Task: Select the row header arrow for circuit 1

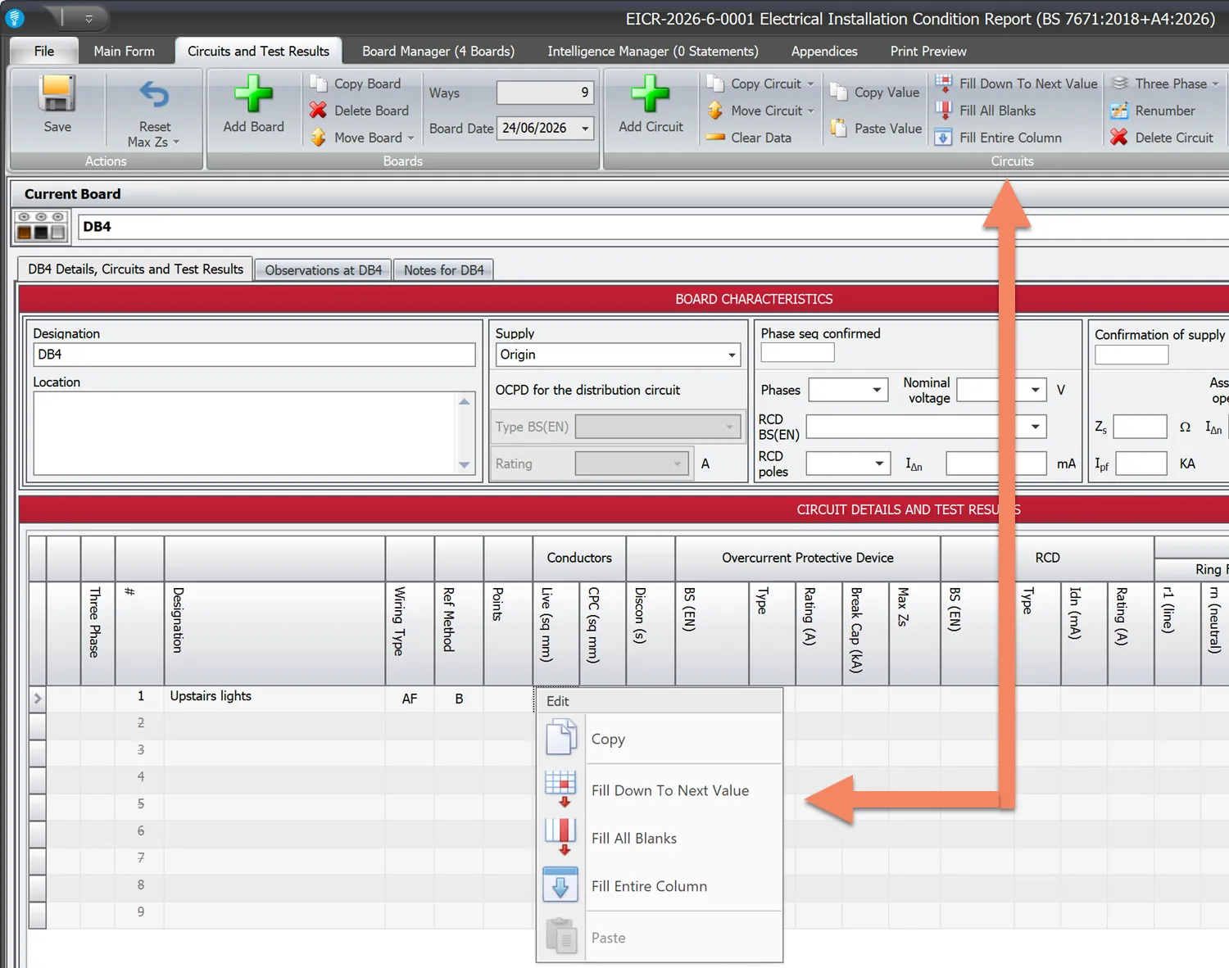Action: coord(38,699)
